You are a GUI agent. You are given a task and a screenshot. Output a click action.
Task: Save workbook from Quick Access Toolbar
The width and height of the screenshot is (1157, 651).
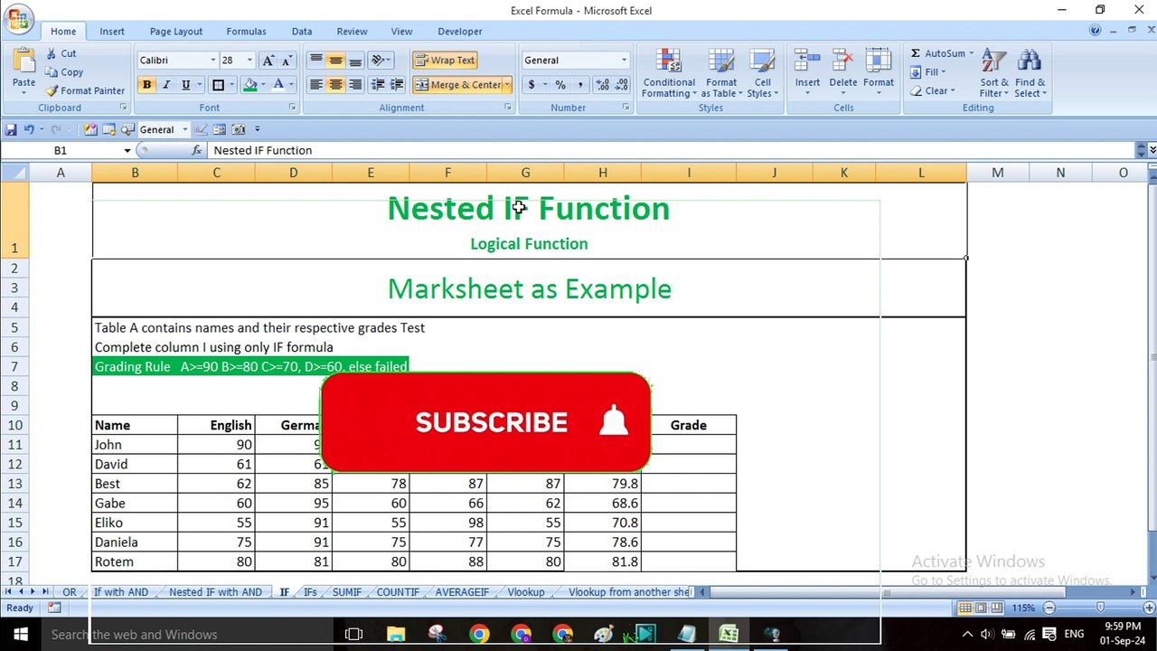(11, 129)
